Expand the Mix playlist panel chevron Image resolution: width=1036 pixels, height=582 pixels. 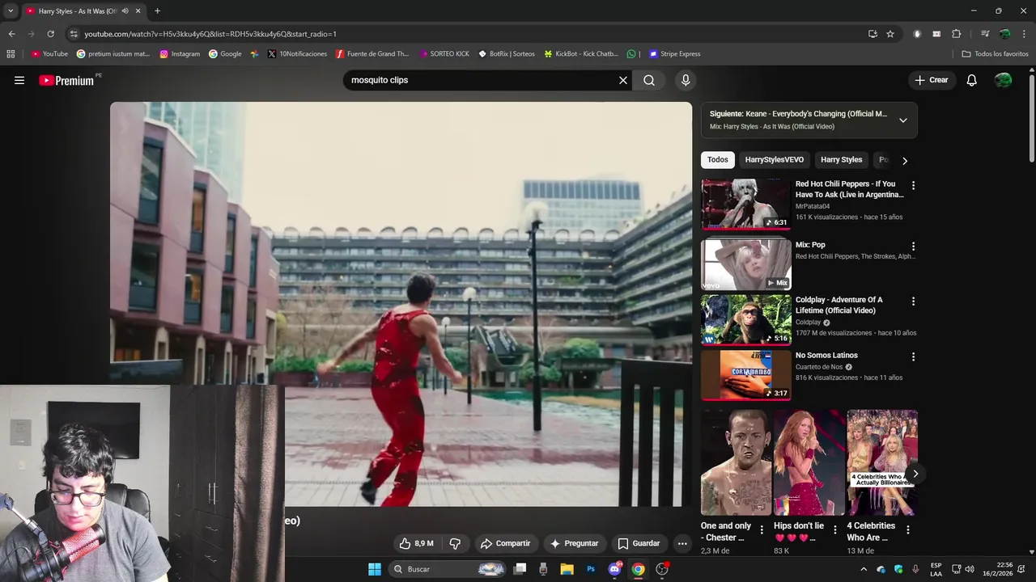click(903, 120)
